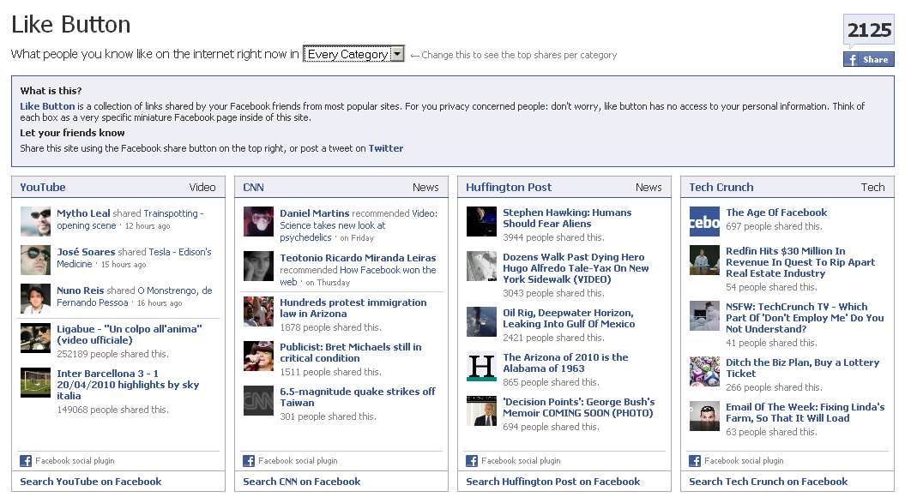This screenshot has height=497, width=911.
Task: Open Email Of The Week article
Action: (x=805, y=412)
